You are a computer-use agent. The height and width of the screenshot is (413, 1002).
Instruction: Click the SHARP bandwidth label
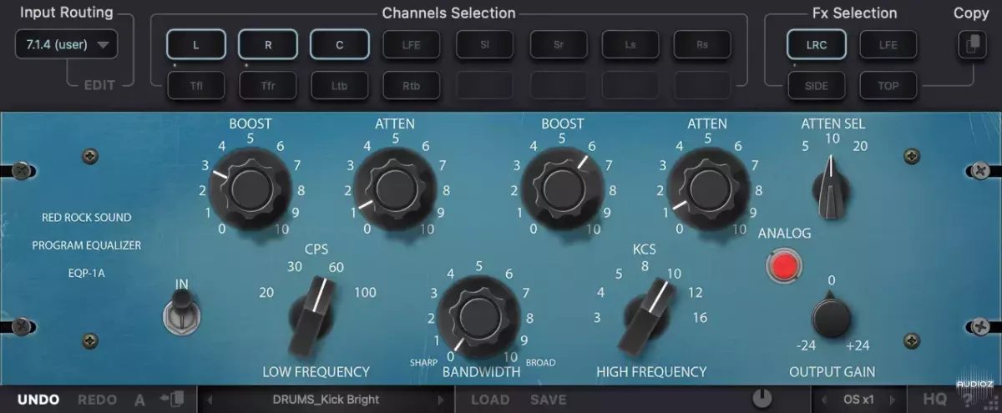point(423,363)
